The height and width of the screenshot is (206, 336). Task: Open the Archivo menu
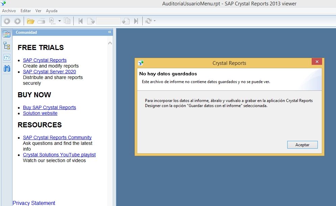click(x=9, y=11)
